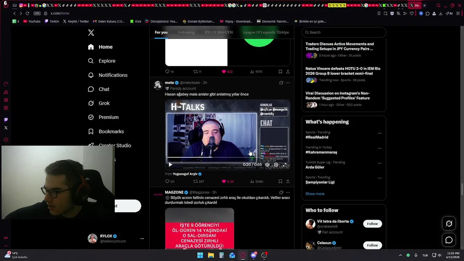Open more options for #RealMadrid trend
The width and height of the screenshot is (464, 261).
(x=380, y=133)
